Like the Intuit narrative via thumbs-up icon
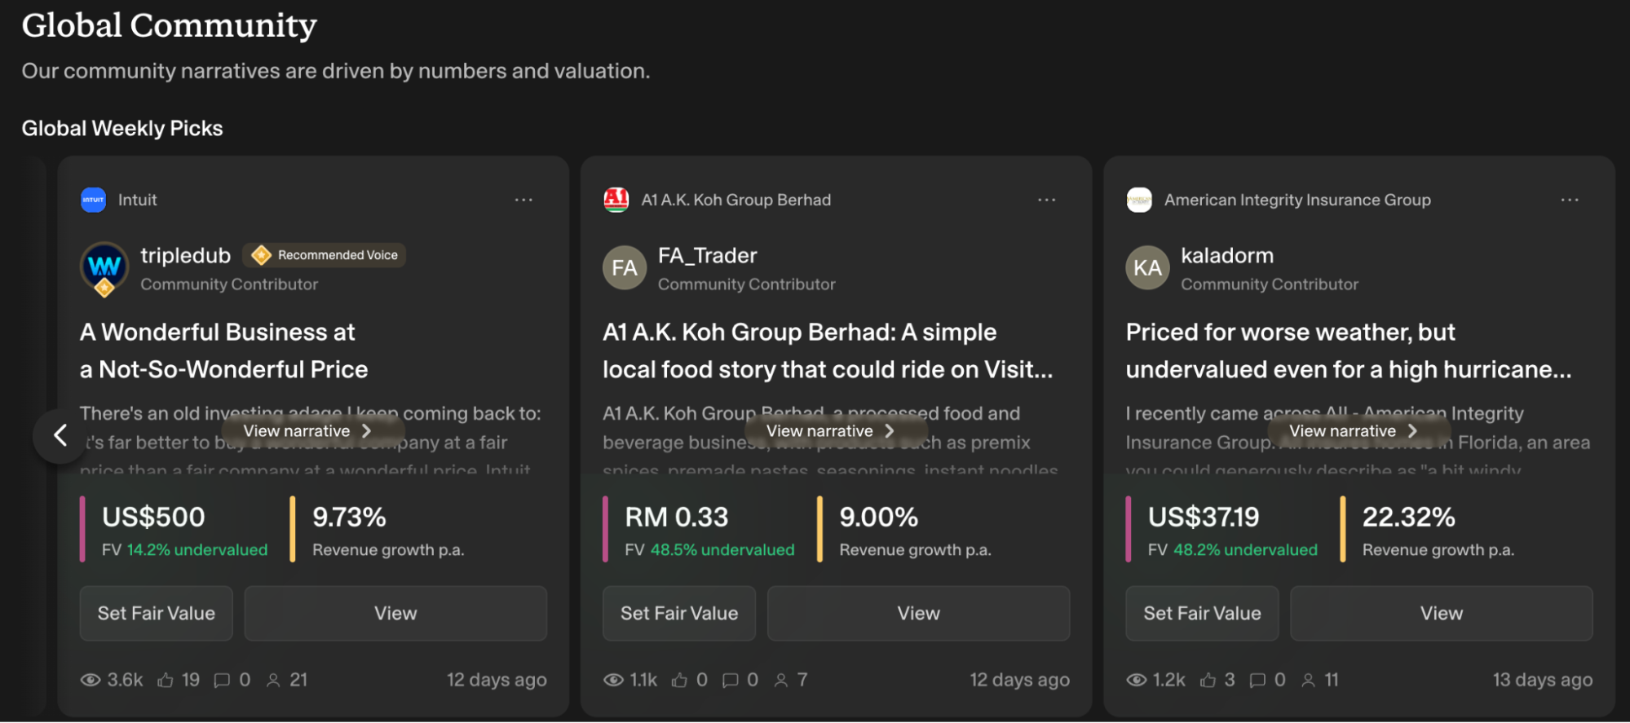Screen dimensions: 1630x723 tap(166, 680)
